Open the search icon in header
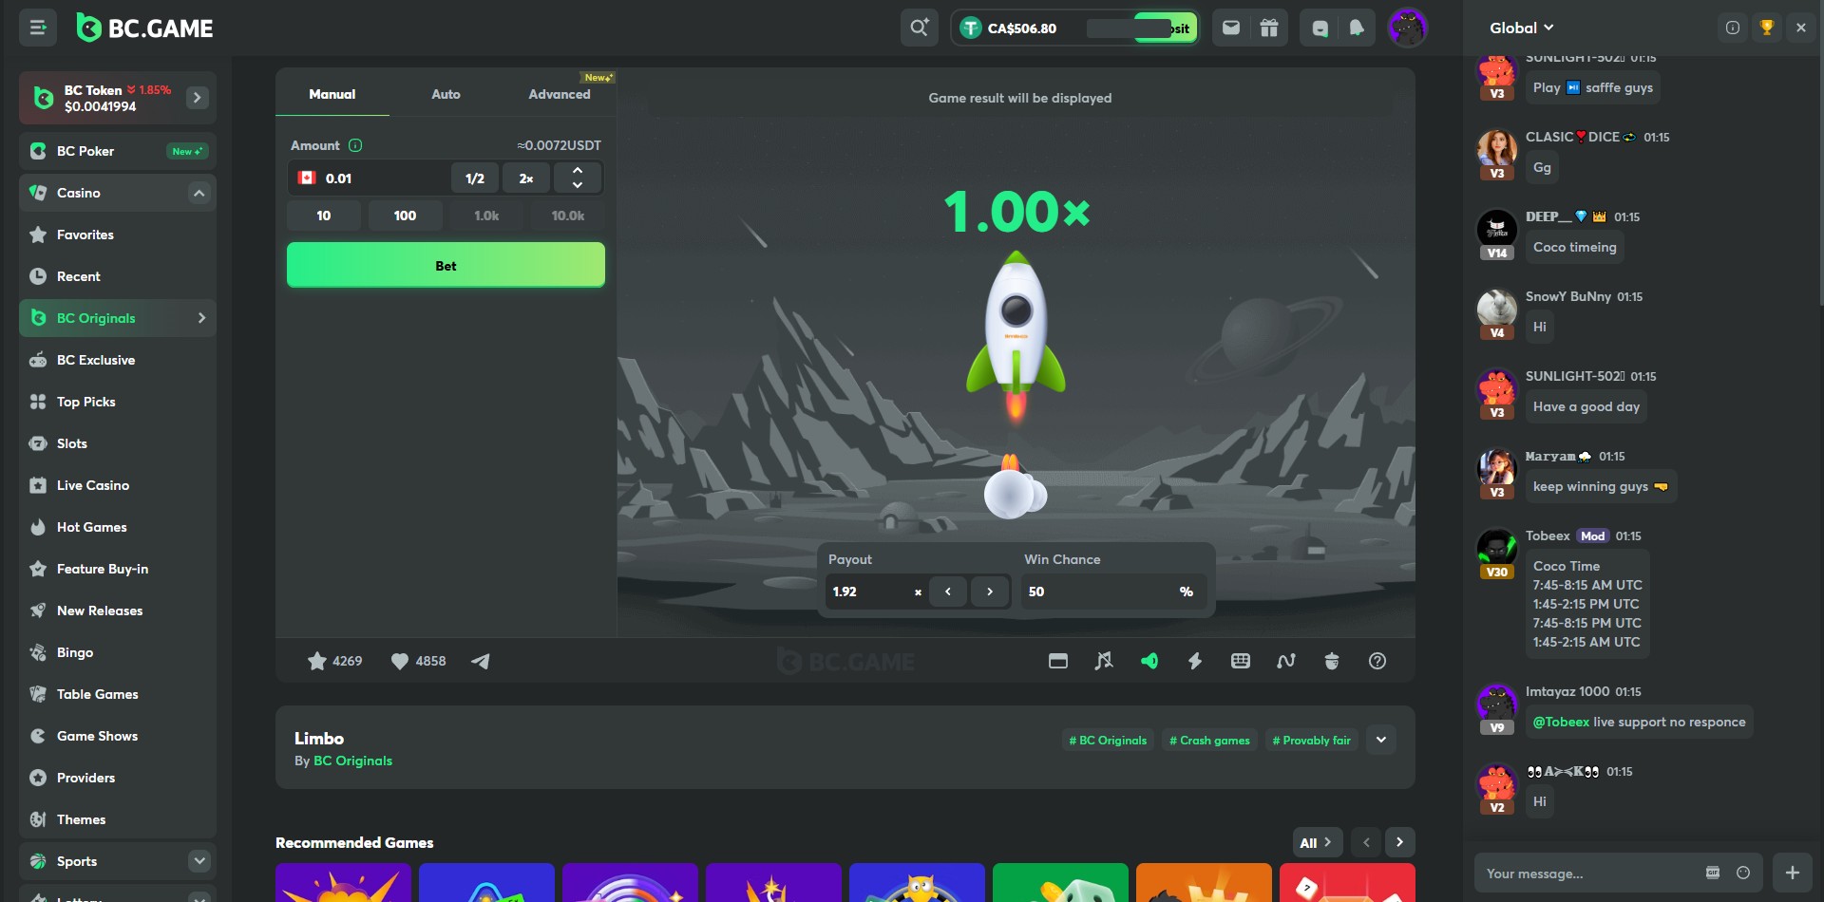Screen dimensions: 1824x902 tap(919, 28)
